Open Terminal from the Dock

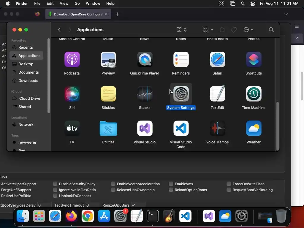(x=153, y=216)
